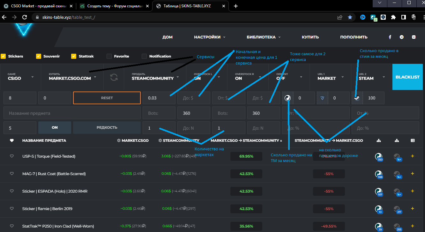Click plus icon on StatTrak P250 row
This screenshot has width=425, height=232.
(x=413, y=226)
